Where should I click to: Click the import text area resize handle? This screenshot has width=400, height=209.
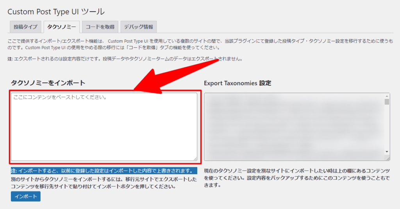pos(195,158)
